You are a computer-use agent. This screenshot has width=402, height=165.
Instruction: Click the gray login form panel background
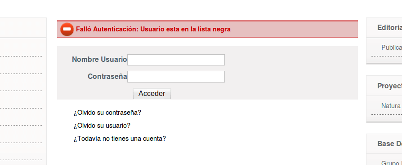pos(290,73)
